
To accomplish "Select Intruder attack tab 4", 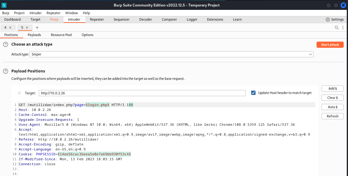I will pyautogui.click(x=5, y=27).
